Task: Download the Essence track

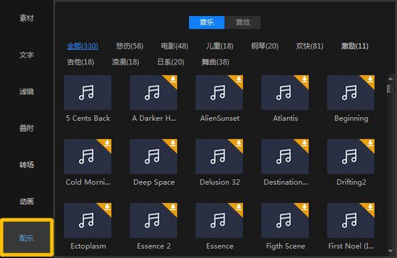Action: click(x=238, y=207)
